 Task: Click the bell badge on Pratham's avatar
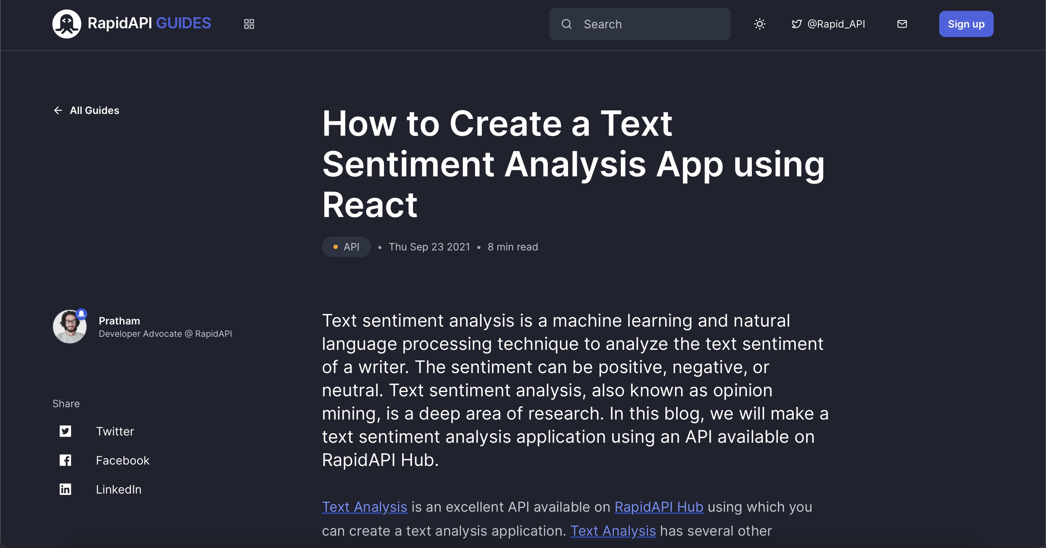[x=82, y=314]
